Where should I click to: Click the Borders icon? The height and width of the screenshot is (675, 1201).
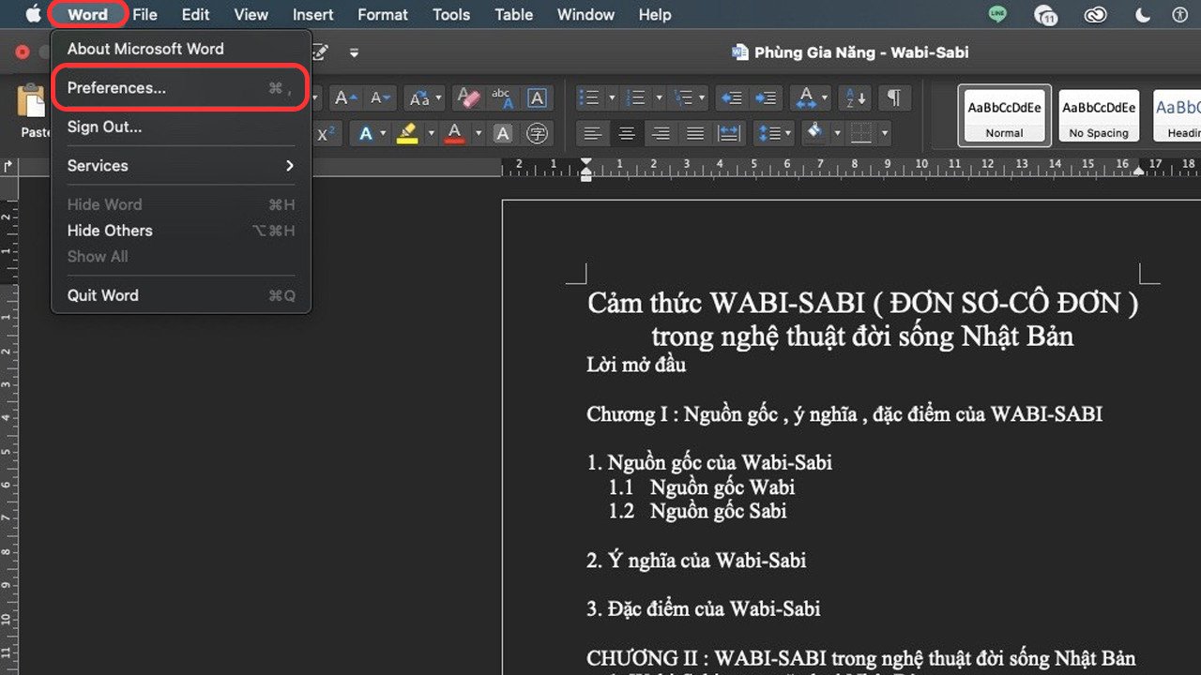[861, 134]
